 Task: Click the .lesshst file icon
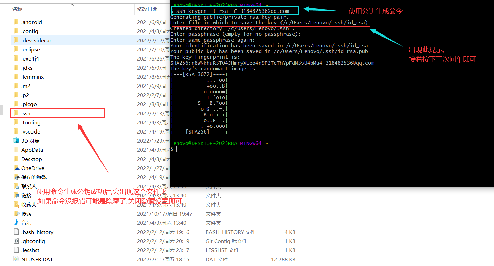click(x=16, y=250)
